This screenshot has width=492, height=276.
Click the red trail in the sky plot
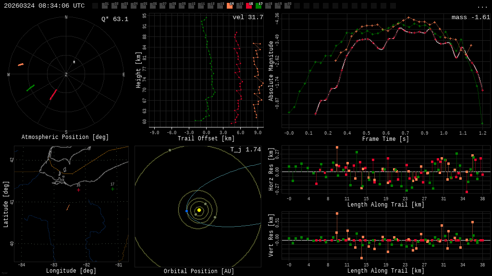(x=53, y=95)
